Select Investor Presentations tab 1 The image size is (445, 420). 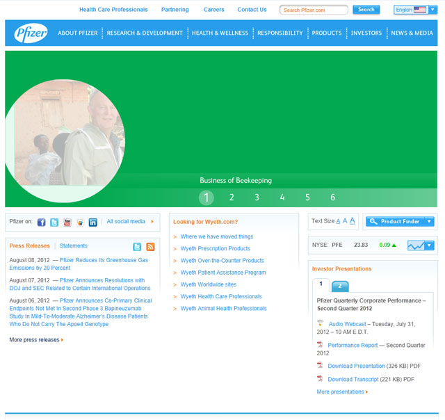click(x=321, y=285)
